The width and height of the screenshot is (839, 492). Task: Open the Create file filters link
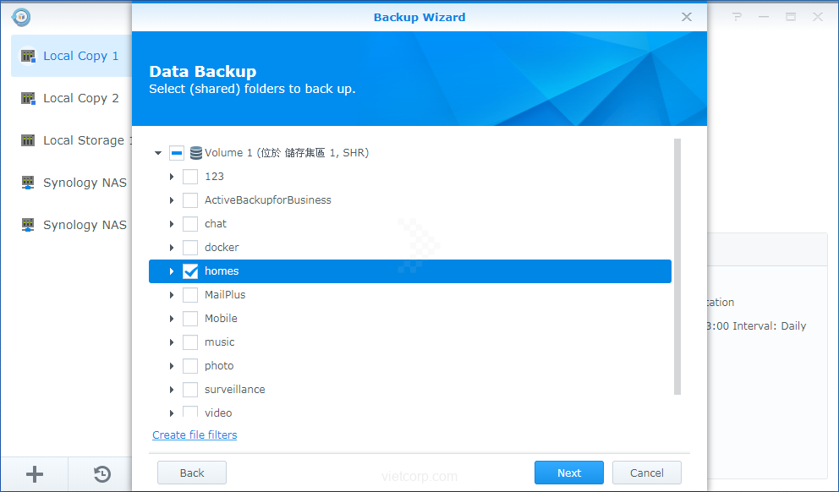tap(195, 435)
